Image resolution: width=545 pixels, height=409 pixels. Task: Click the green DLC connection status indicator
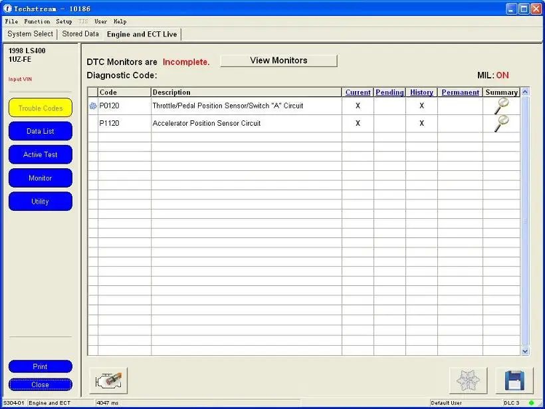tap(531, 403)
